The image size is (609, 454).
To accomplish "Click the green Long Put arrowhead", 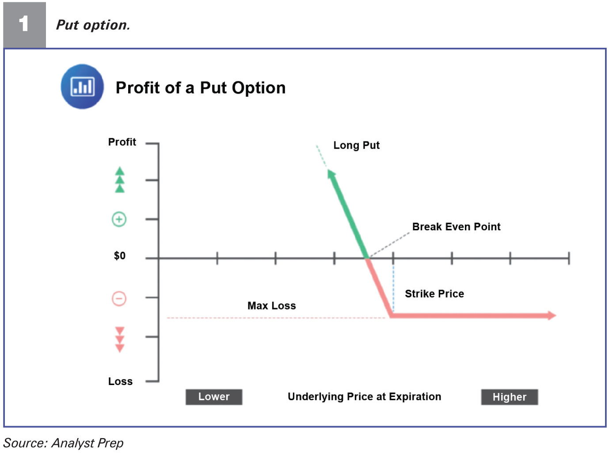I will (332, 175).
